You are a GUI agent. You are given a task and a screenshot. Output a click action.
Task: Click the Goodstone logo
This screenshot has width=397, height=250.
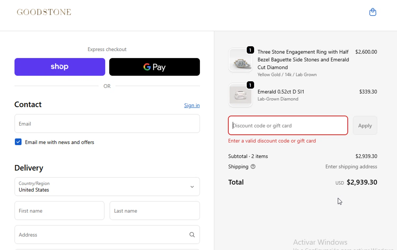click(x=44, y=12)
